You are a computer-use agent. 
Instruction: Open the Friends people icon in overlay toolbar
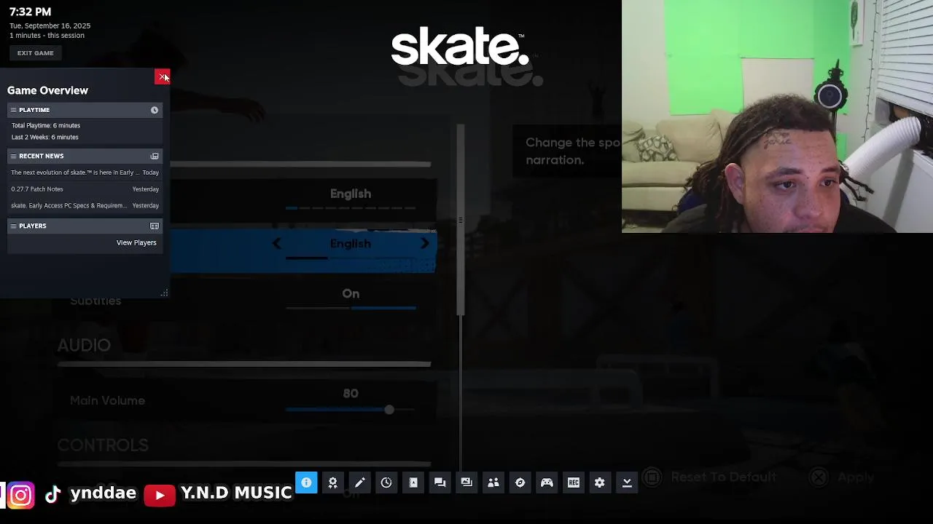(493, 483)
